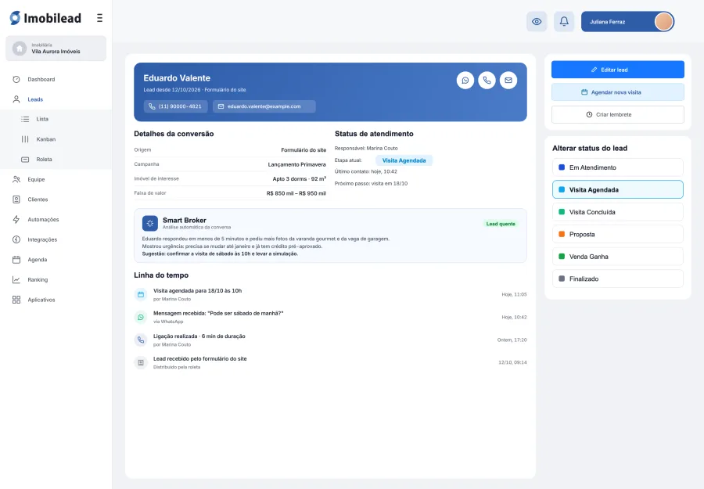Click the eduardo.valente@example.com email chip
Image resolution: width=704 pixels, height=489 pixels.
coord(264,106)
